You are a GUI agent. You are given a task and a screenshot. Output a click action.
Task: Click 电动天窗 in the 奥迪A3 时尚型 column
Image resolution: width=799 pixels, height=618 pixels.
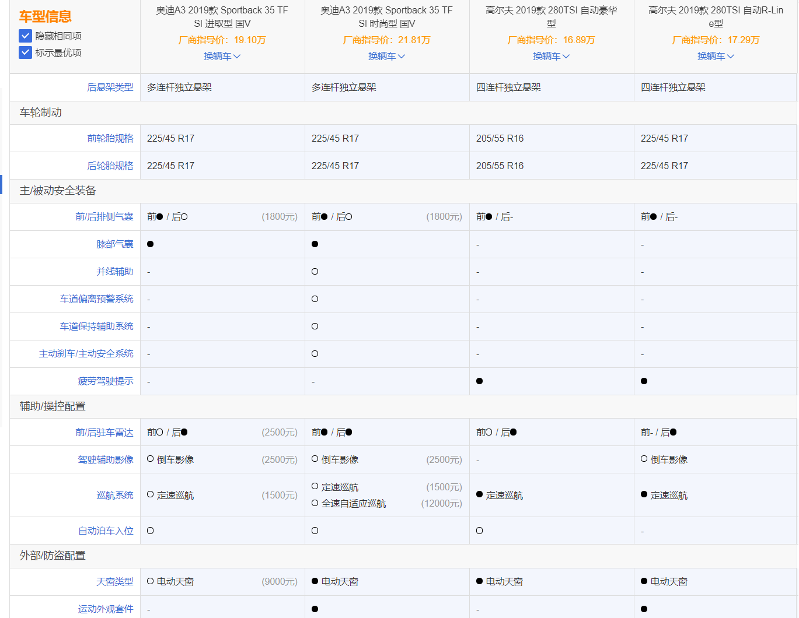click(x=340, y=582)
